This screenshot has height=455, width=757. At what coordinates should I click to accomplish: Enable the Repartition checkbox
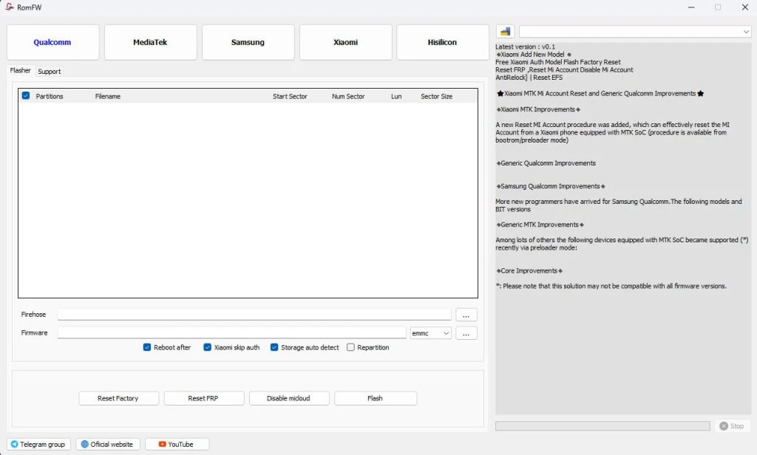click(351, 347)
